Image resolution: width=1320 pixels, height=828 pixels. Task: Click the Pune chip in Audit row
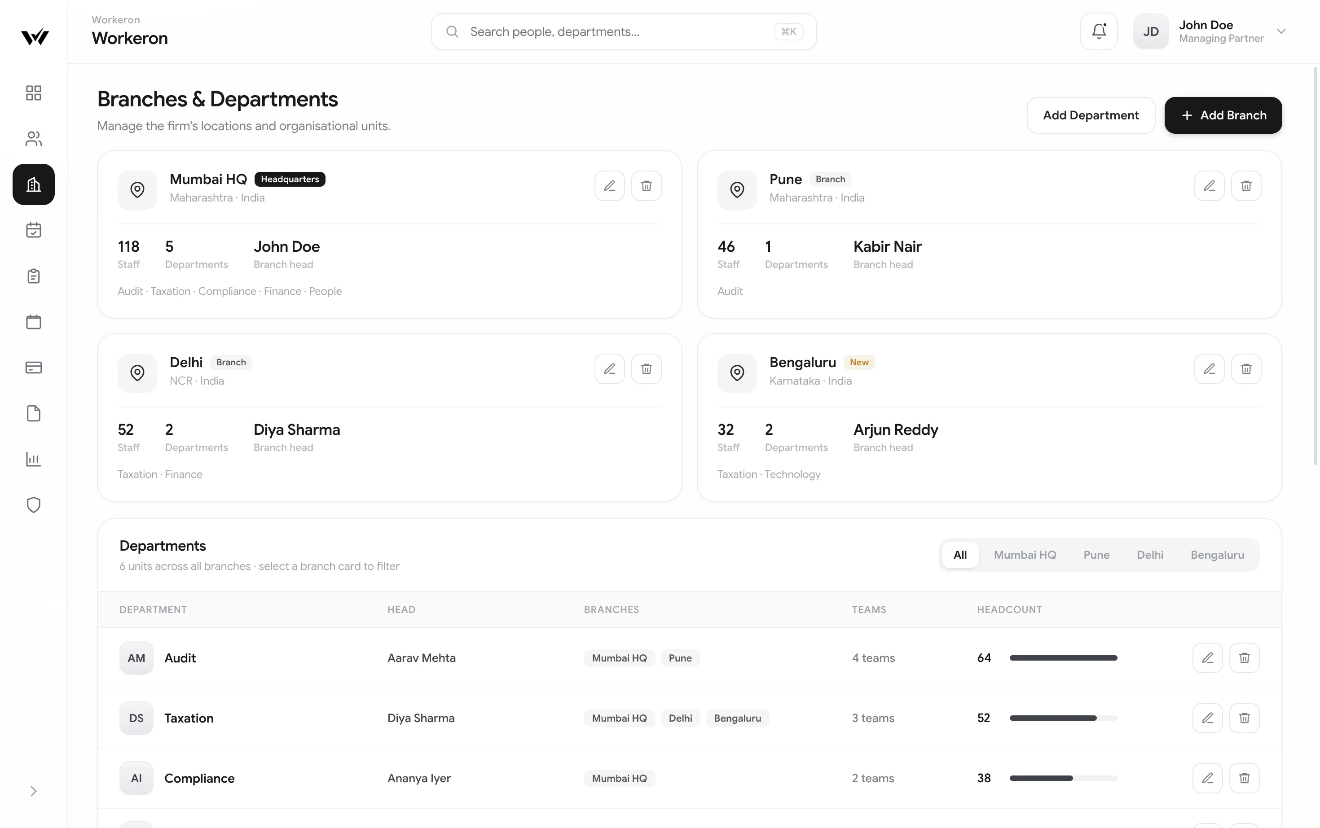coord(680,658)
